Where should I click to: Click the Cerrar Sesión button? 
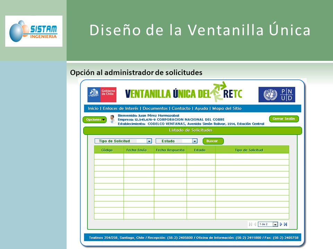(284, 119)
